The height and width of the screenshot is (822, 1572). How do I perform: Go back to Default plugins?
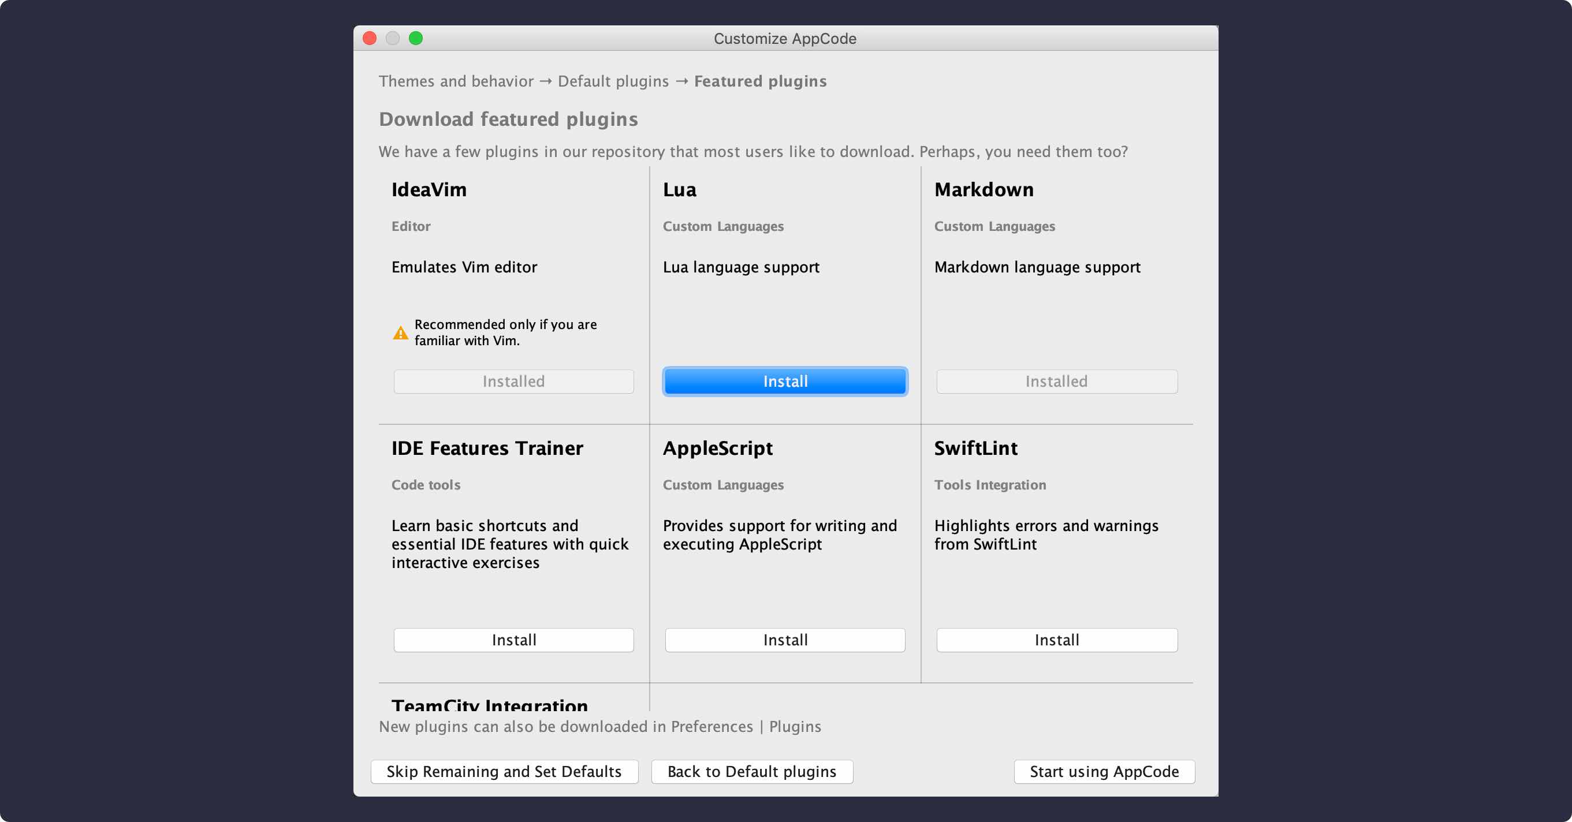752,771
